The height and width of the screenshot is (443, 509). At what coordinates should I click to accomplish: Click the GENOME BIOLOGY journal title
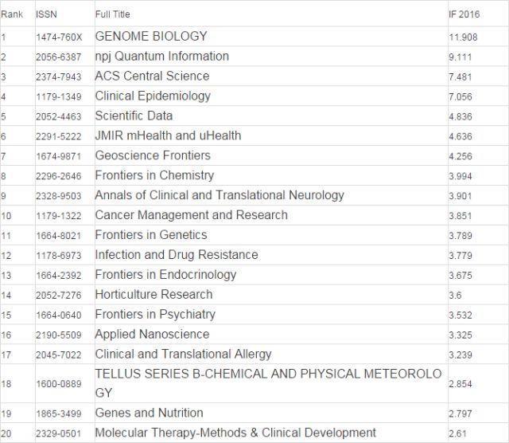(x=151, y=36)
